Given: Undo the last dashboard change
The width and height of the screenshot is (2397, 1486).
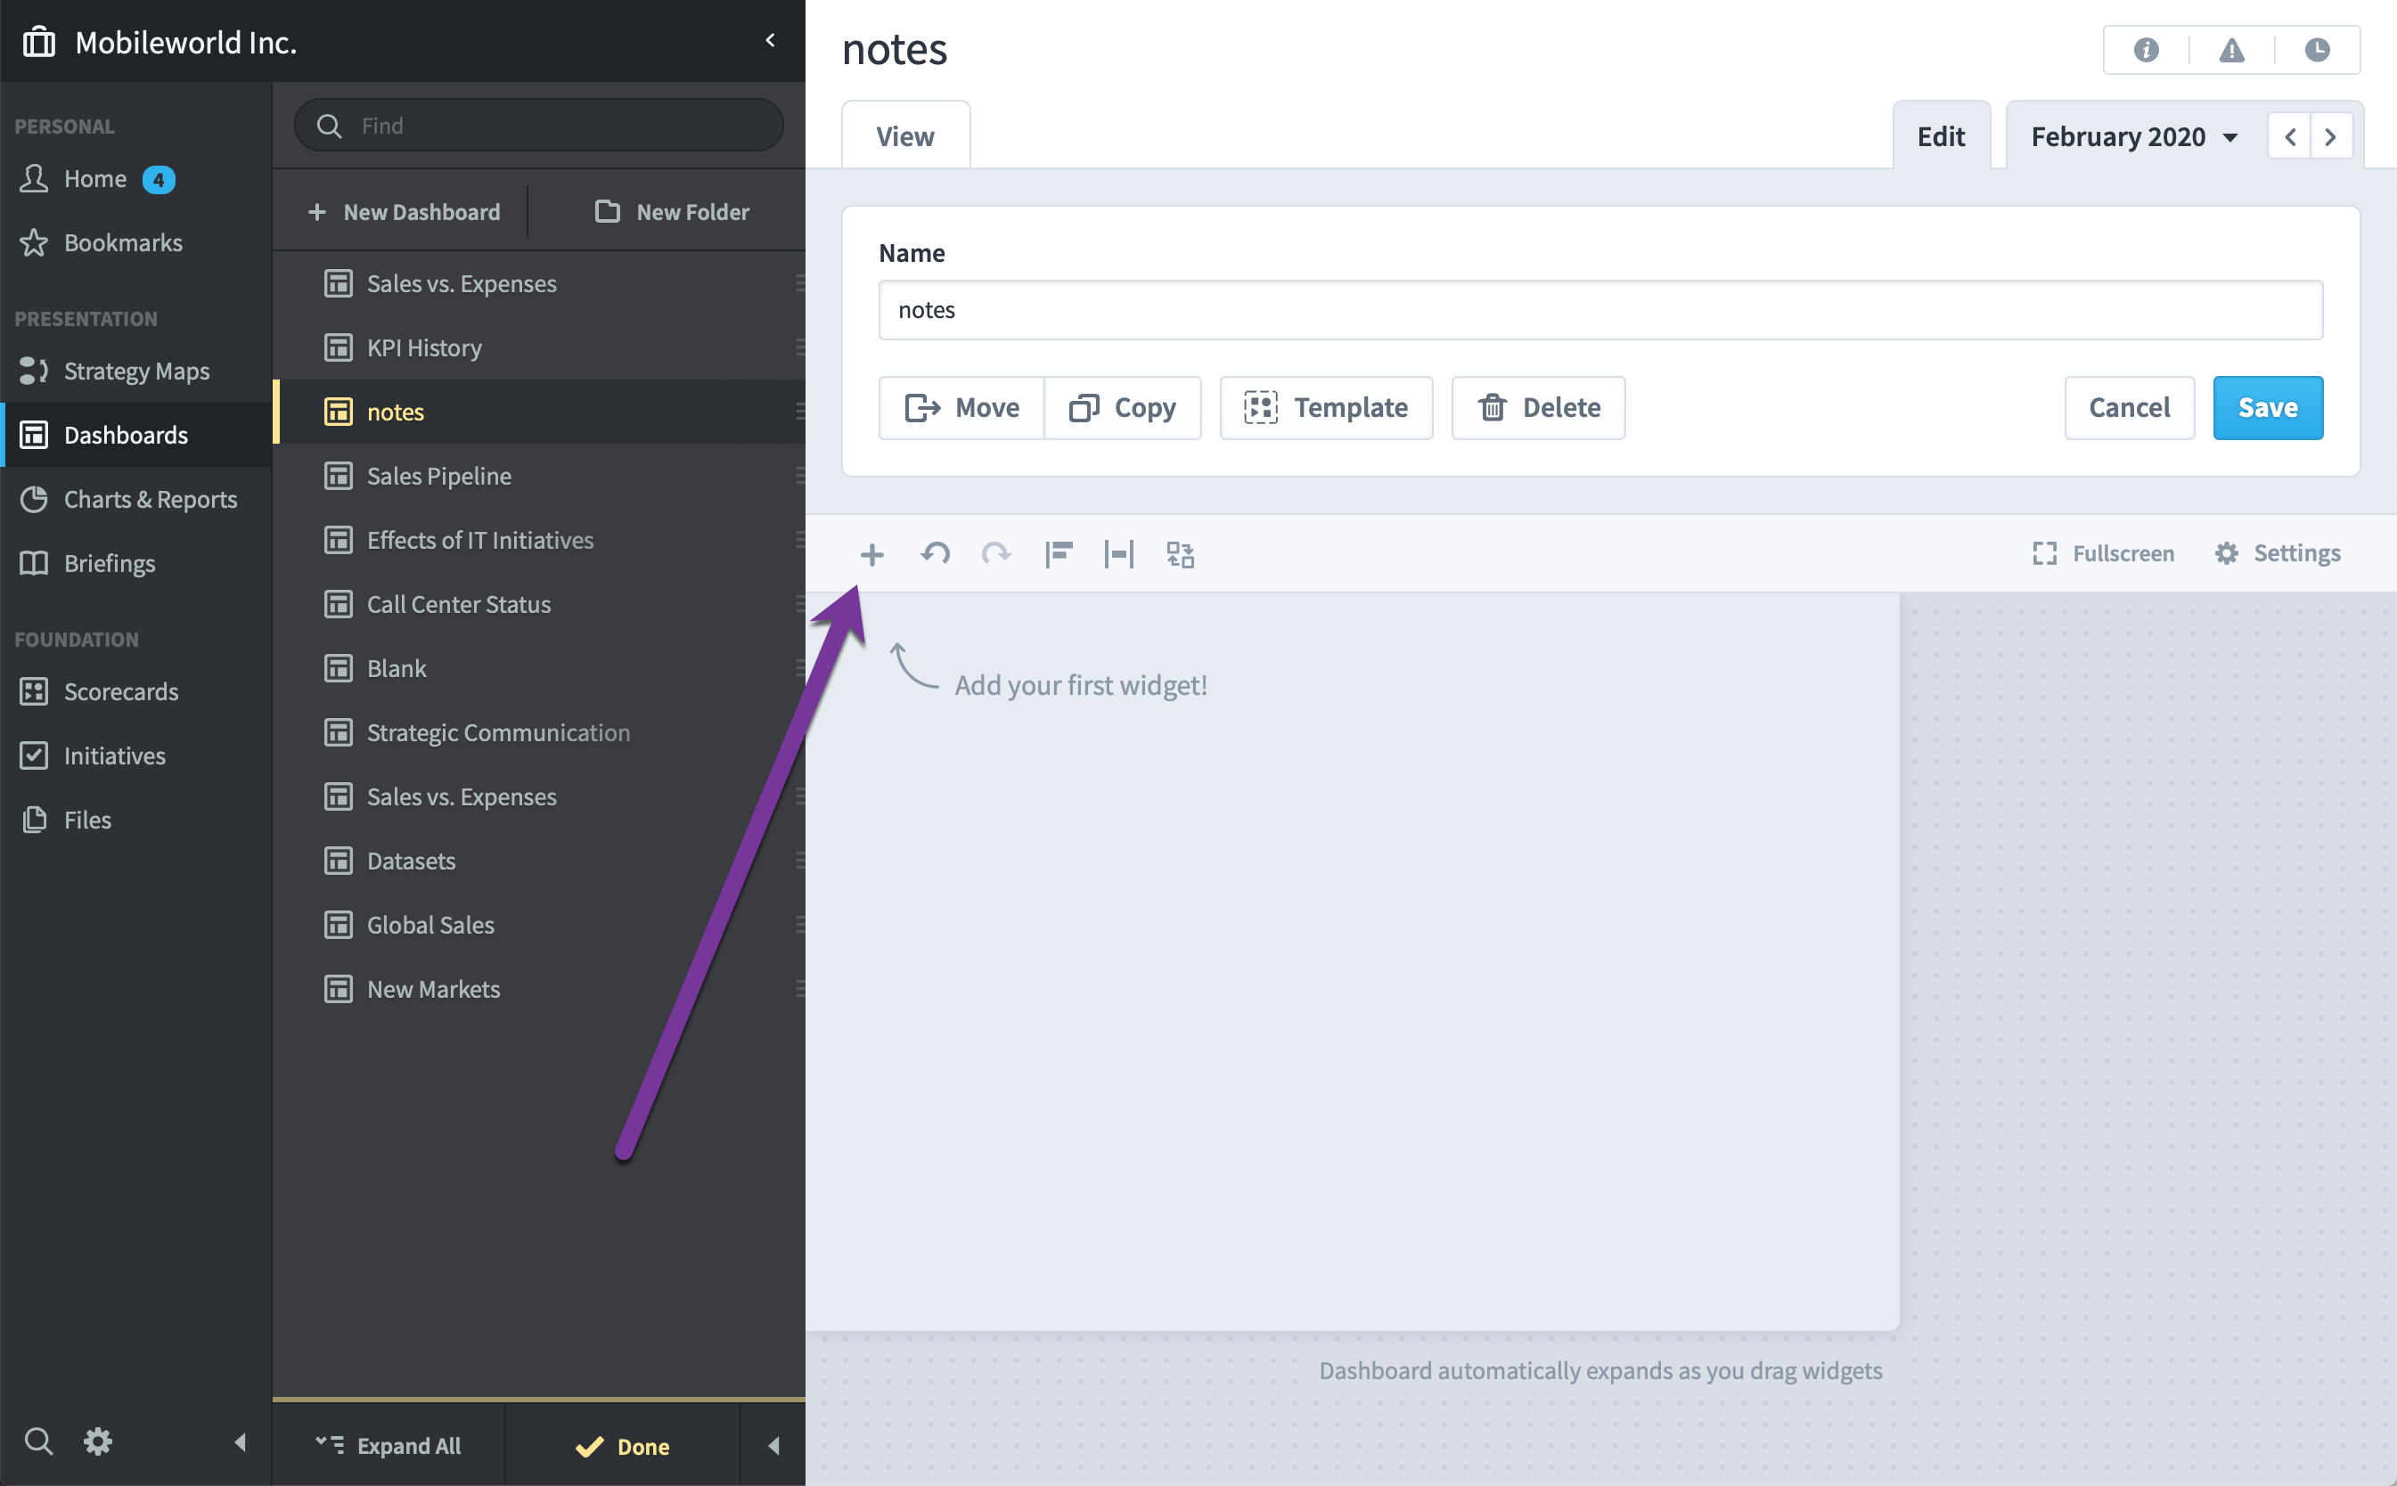Looking at the screenshot, I should pos(935,554).
